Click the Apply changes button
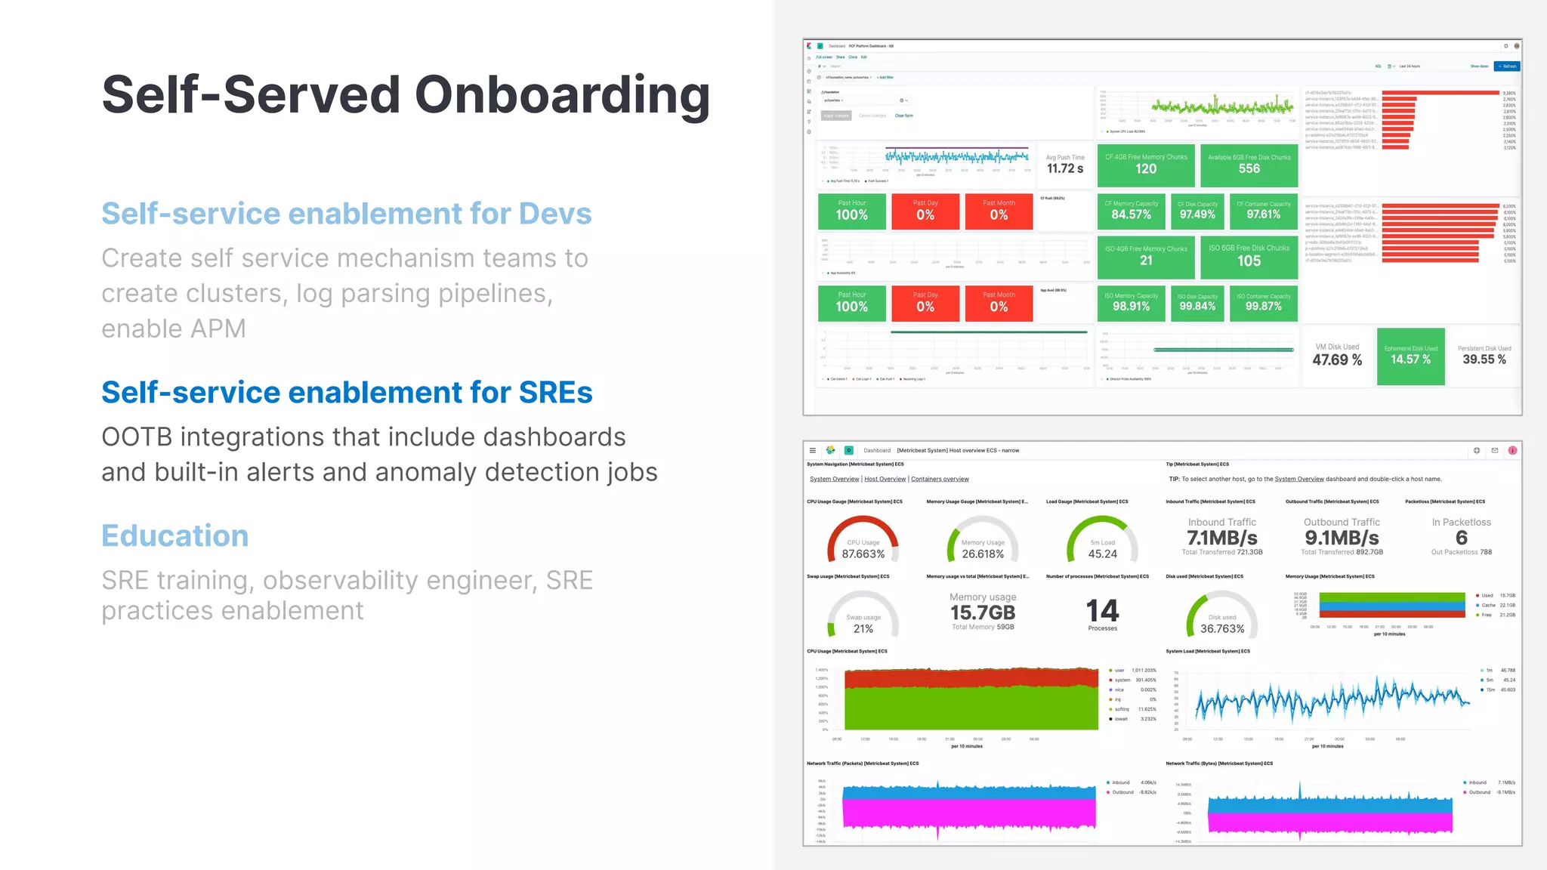Screen dimensions: 1547x870 pyautogui.click(x=836, y=116)
